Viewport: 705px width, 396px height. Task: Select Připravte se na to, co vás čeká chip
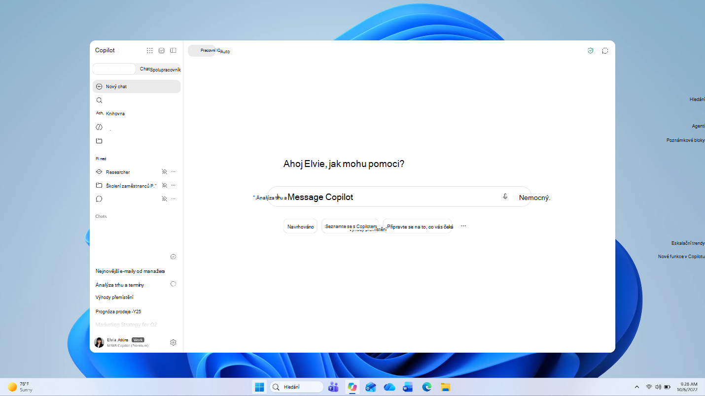417,227
